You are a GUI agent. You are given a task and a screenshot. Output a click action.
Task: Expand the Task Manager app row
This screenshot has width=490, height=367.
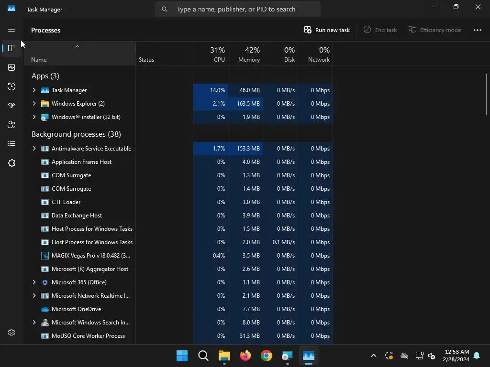pyautogui.click(x=34, y=90)
